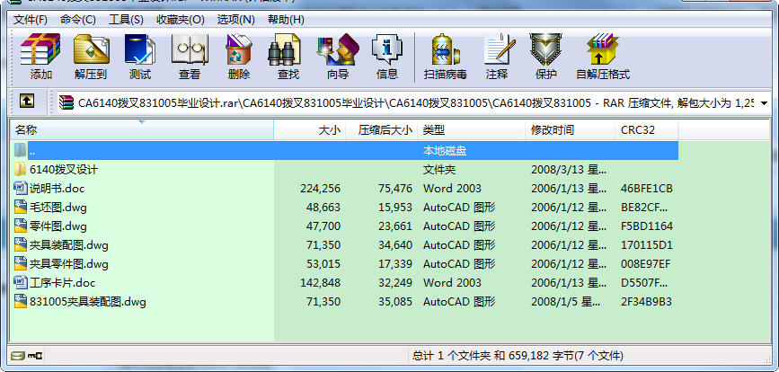Image resolution: width=779 pixels, height=372 pixels.
Task: Go up one folder level arrow button
Action: click(x=27, y=102)
